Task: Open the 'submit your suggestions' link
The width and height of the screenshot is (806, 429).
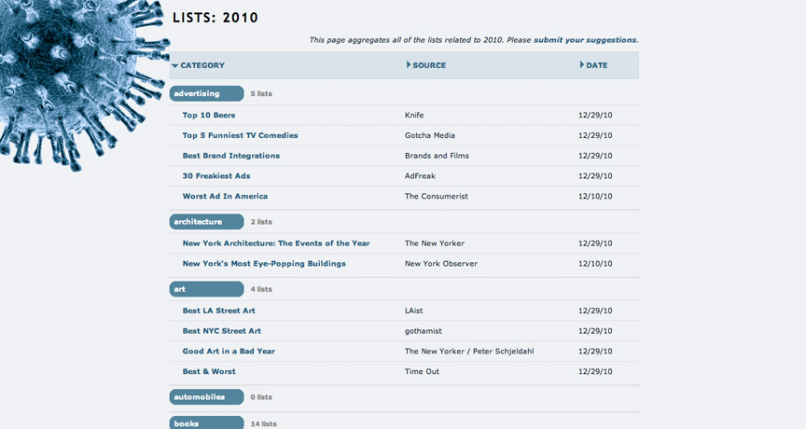Action: click(585, 40)
